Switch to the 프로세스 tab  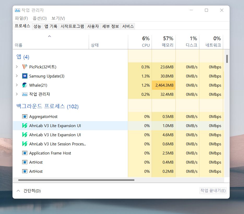pos(22,26)
